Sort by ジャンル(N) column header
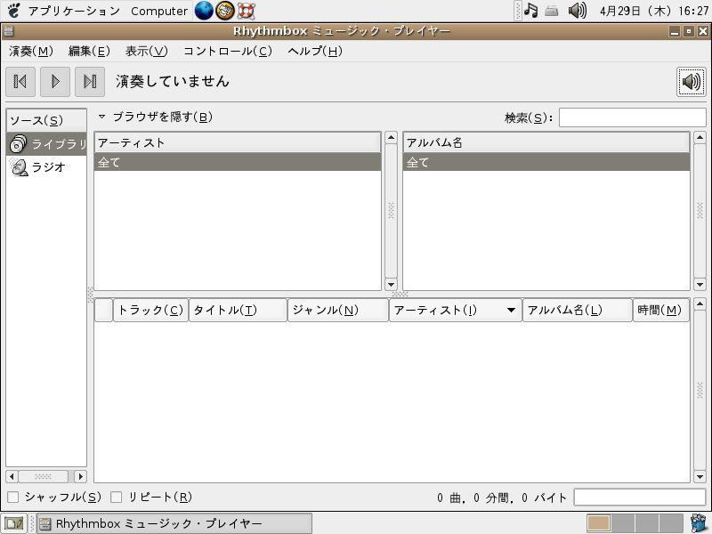712x534 pixels. 338,310
